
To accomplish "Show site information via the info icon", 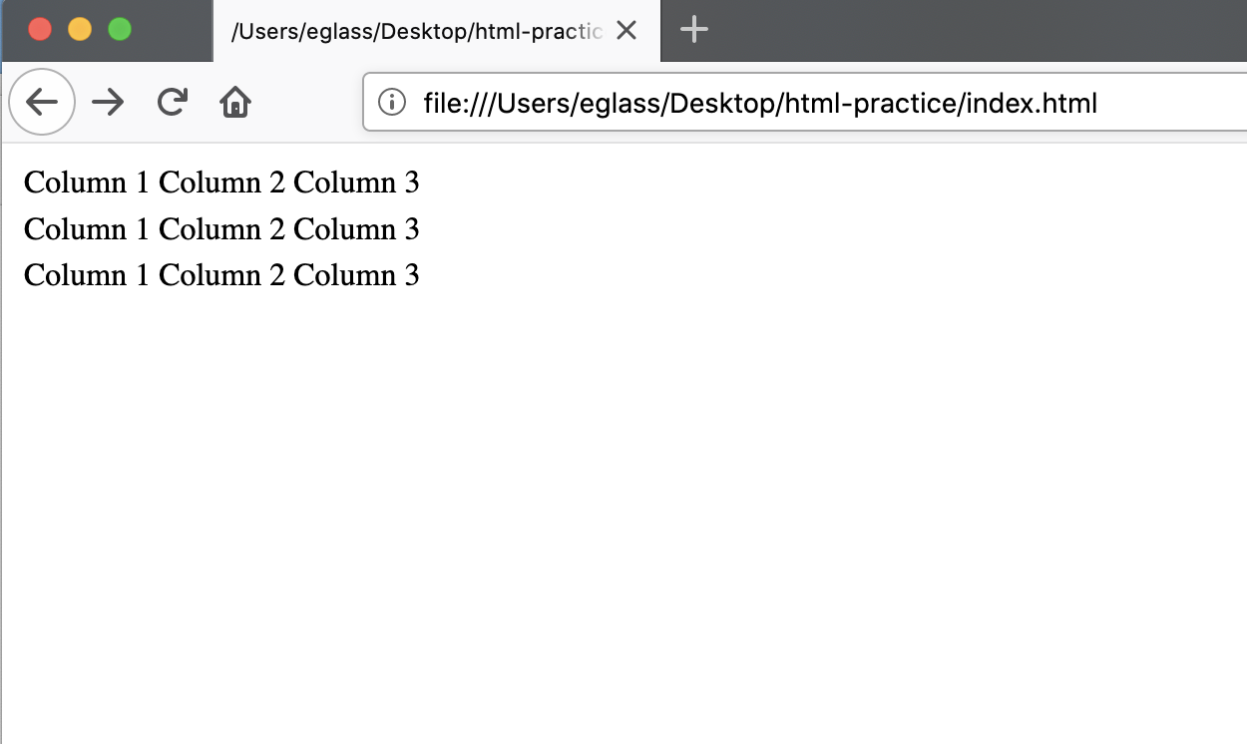I will click(392, 102).
